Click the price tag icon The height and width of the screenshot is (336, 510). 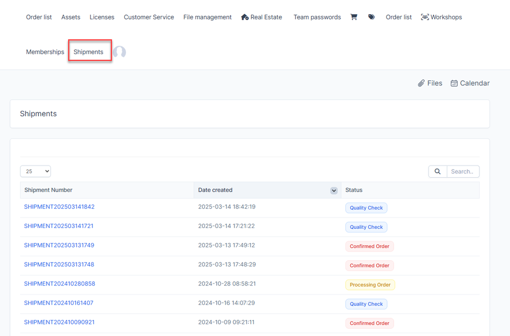coord(371,17)
